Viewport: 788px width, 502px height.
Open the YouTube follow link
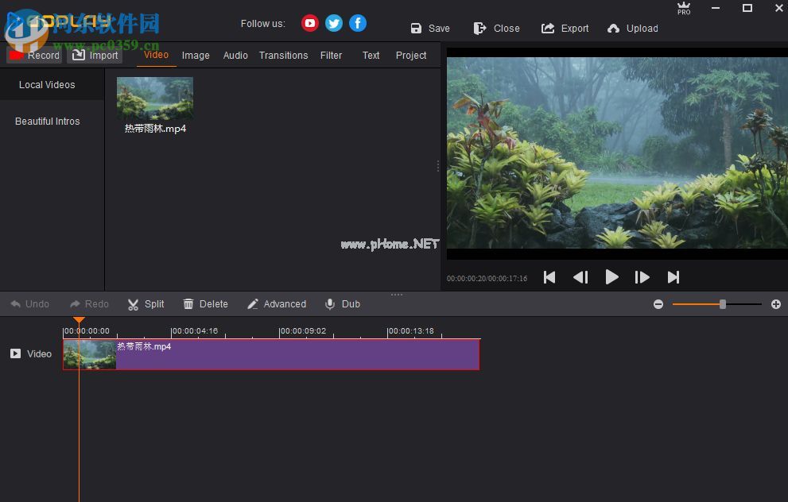coord(309,23)
